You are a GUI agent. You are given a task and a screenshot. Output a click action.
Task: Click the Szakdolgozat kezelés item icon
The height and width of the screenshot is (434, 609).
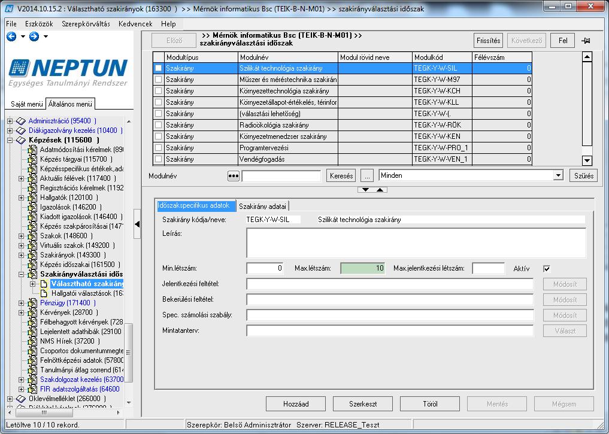pos(32,380)
